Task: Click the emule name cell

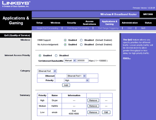Action: pos(55,112)
